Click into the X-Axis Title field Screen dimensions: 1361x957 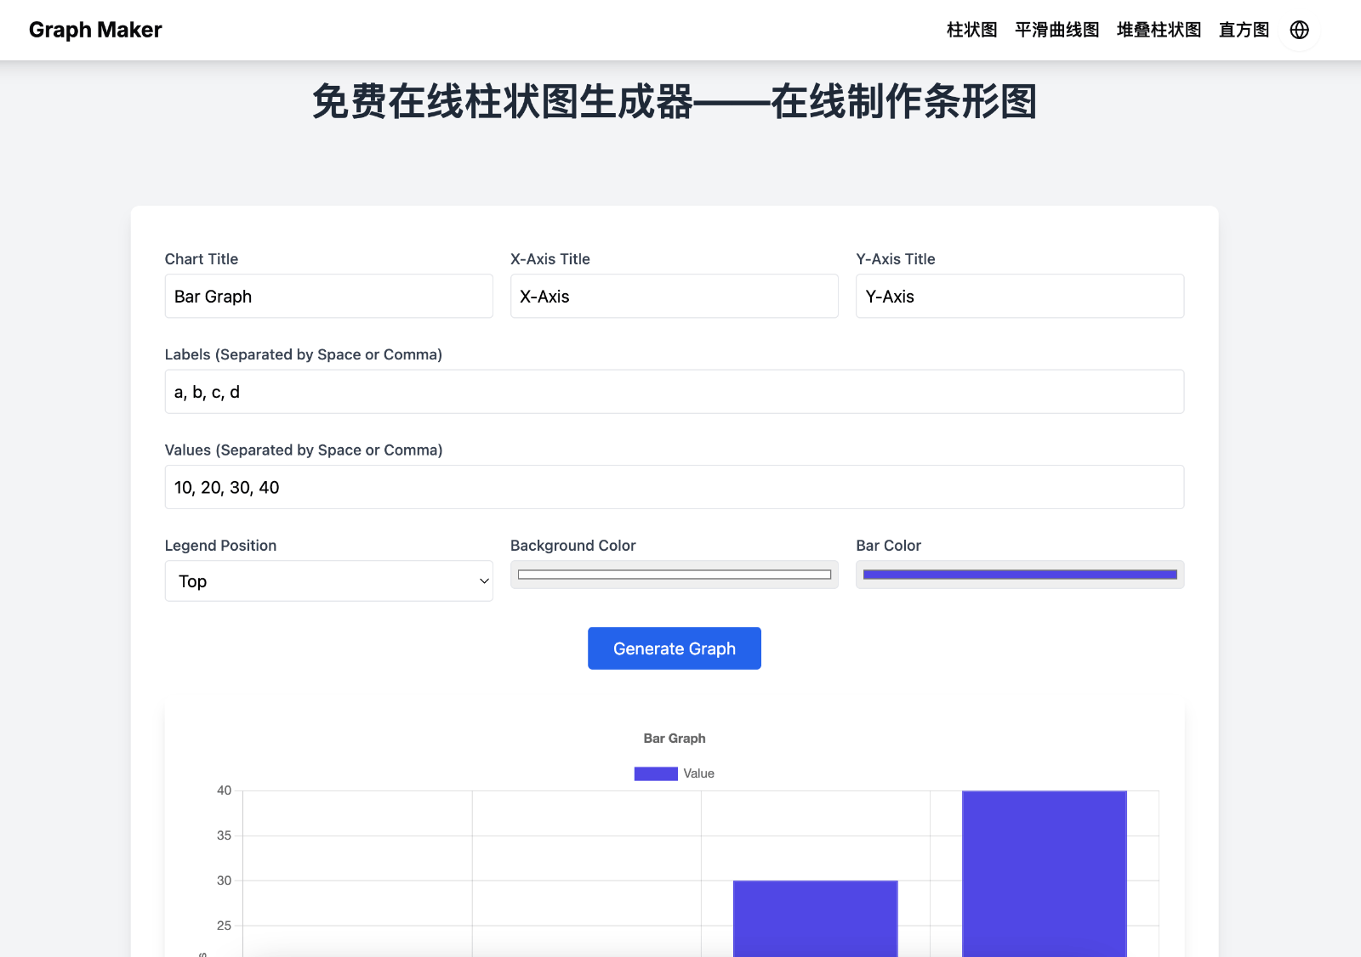click(675, 296)
